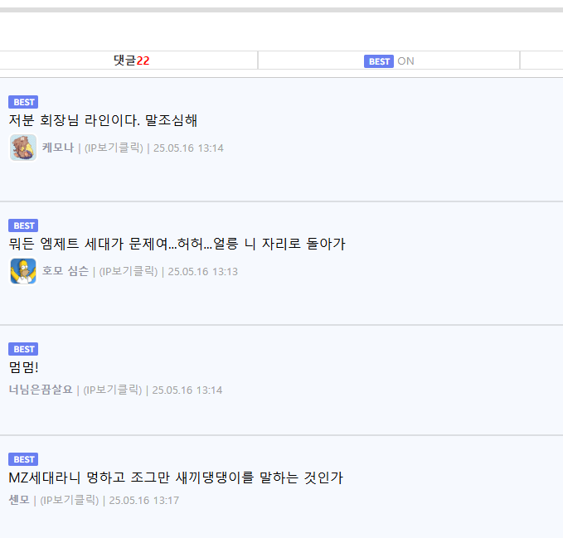The width and height of the screenshot is (563, 538).
Task: Click IP보기클릭 next to 너님은끔살요
Action: point(113,390)
